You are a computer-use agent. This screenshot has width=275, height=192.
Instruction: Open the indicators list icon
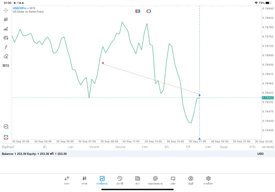coord(6,29)
